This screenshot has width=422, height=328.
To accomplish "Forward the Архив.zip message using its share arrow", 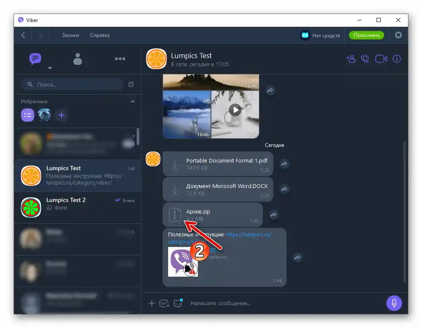I will click(273, 215).
